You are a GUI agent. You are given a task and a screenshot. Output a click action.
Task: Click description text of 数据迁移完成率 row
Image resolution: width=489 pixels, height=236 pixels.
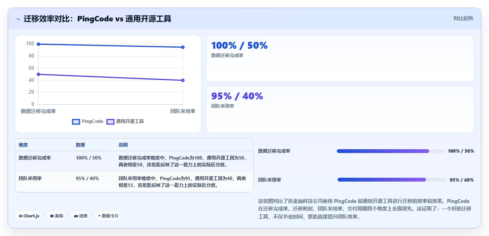coord(183,161)
